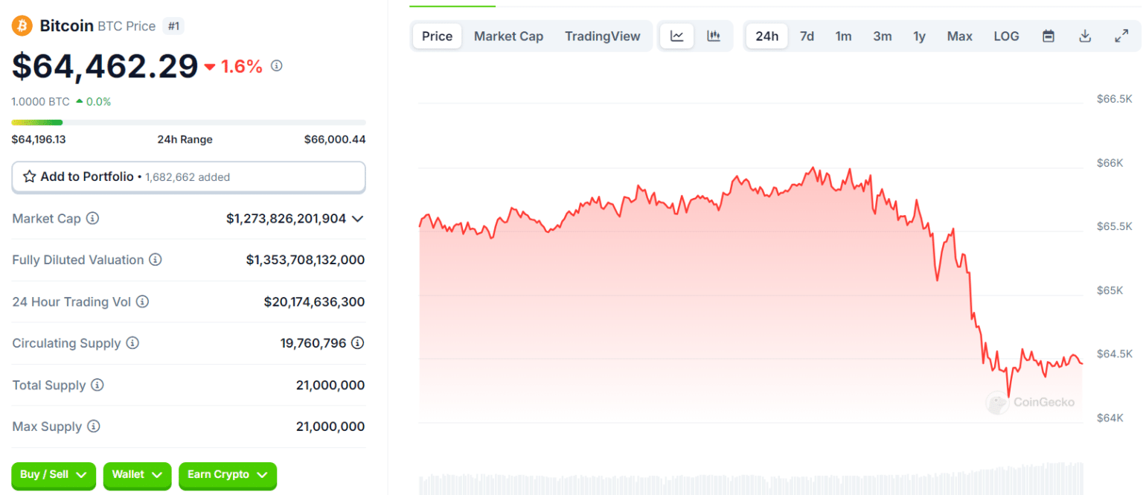Click the 1,682,662 added count
Viewport: 1143px width, 495px height.
(x=188, y=177)
